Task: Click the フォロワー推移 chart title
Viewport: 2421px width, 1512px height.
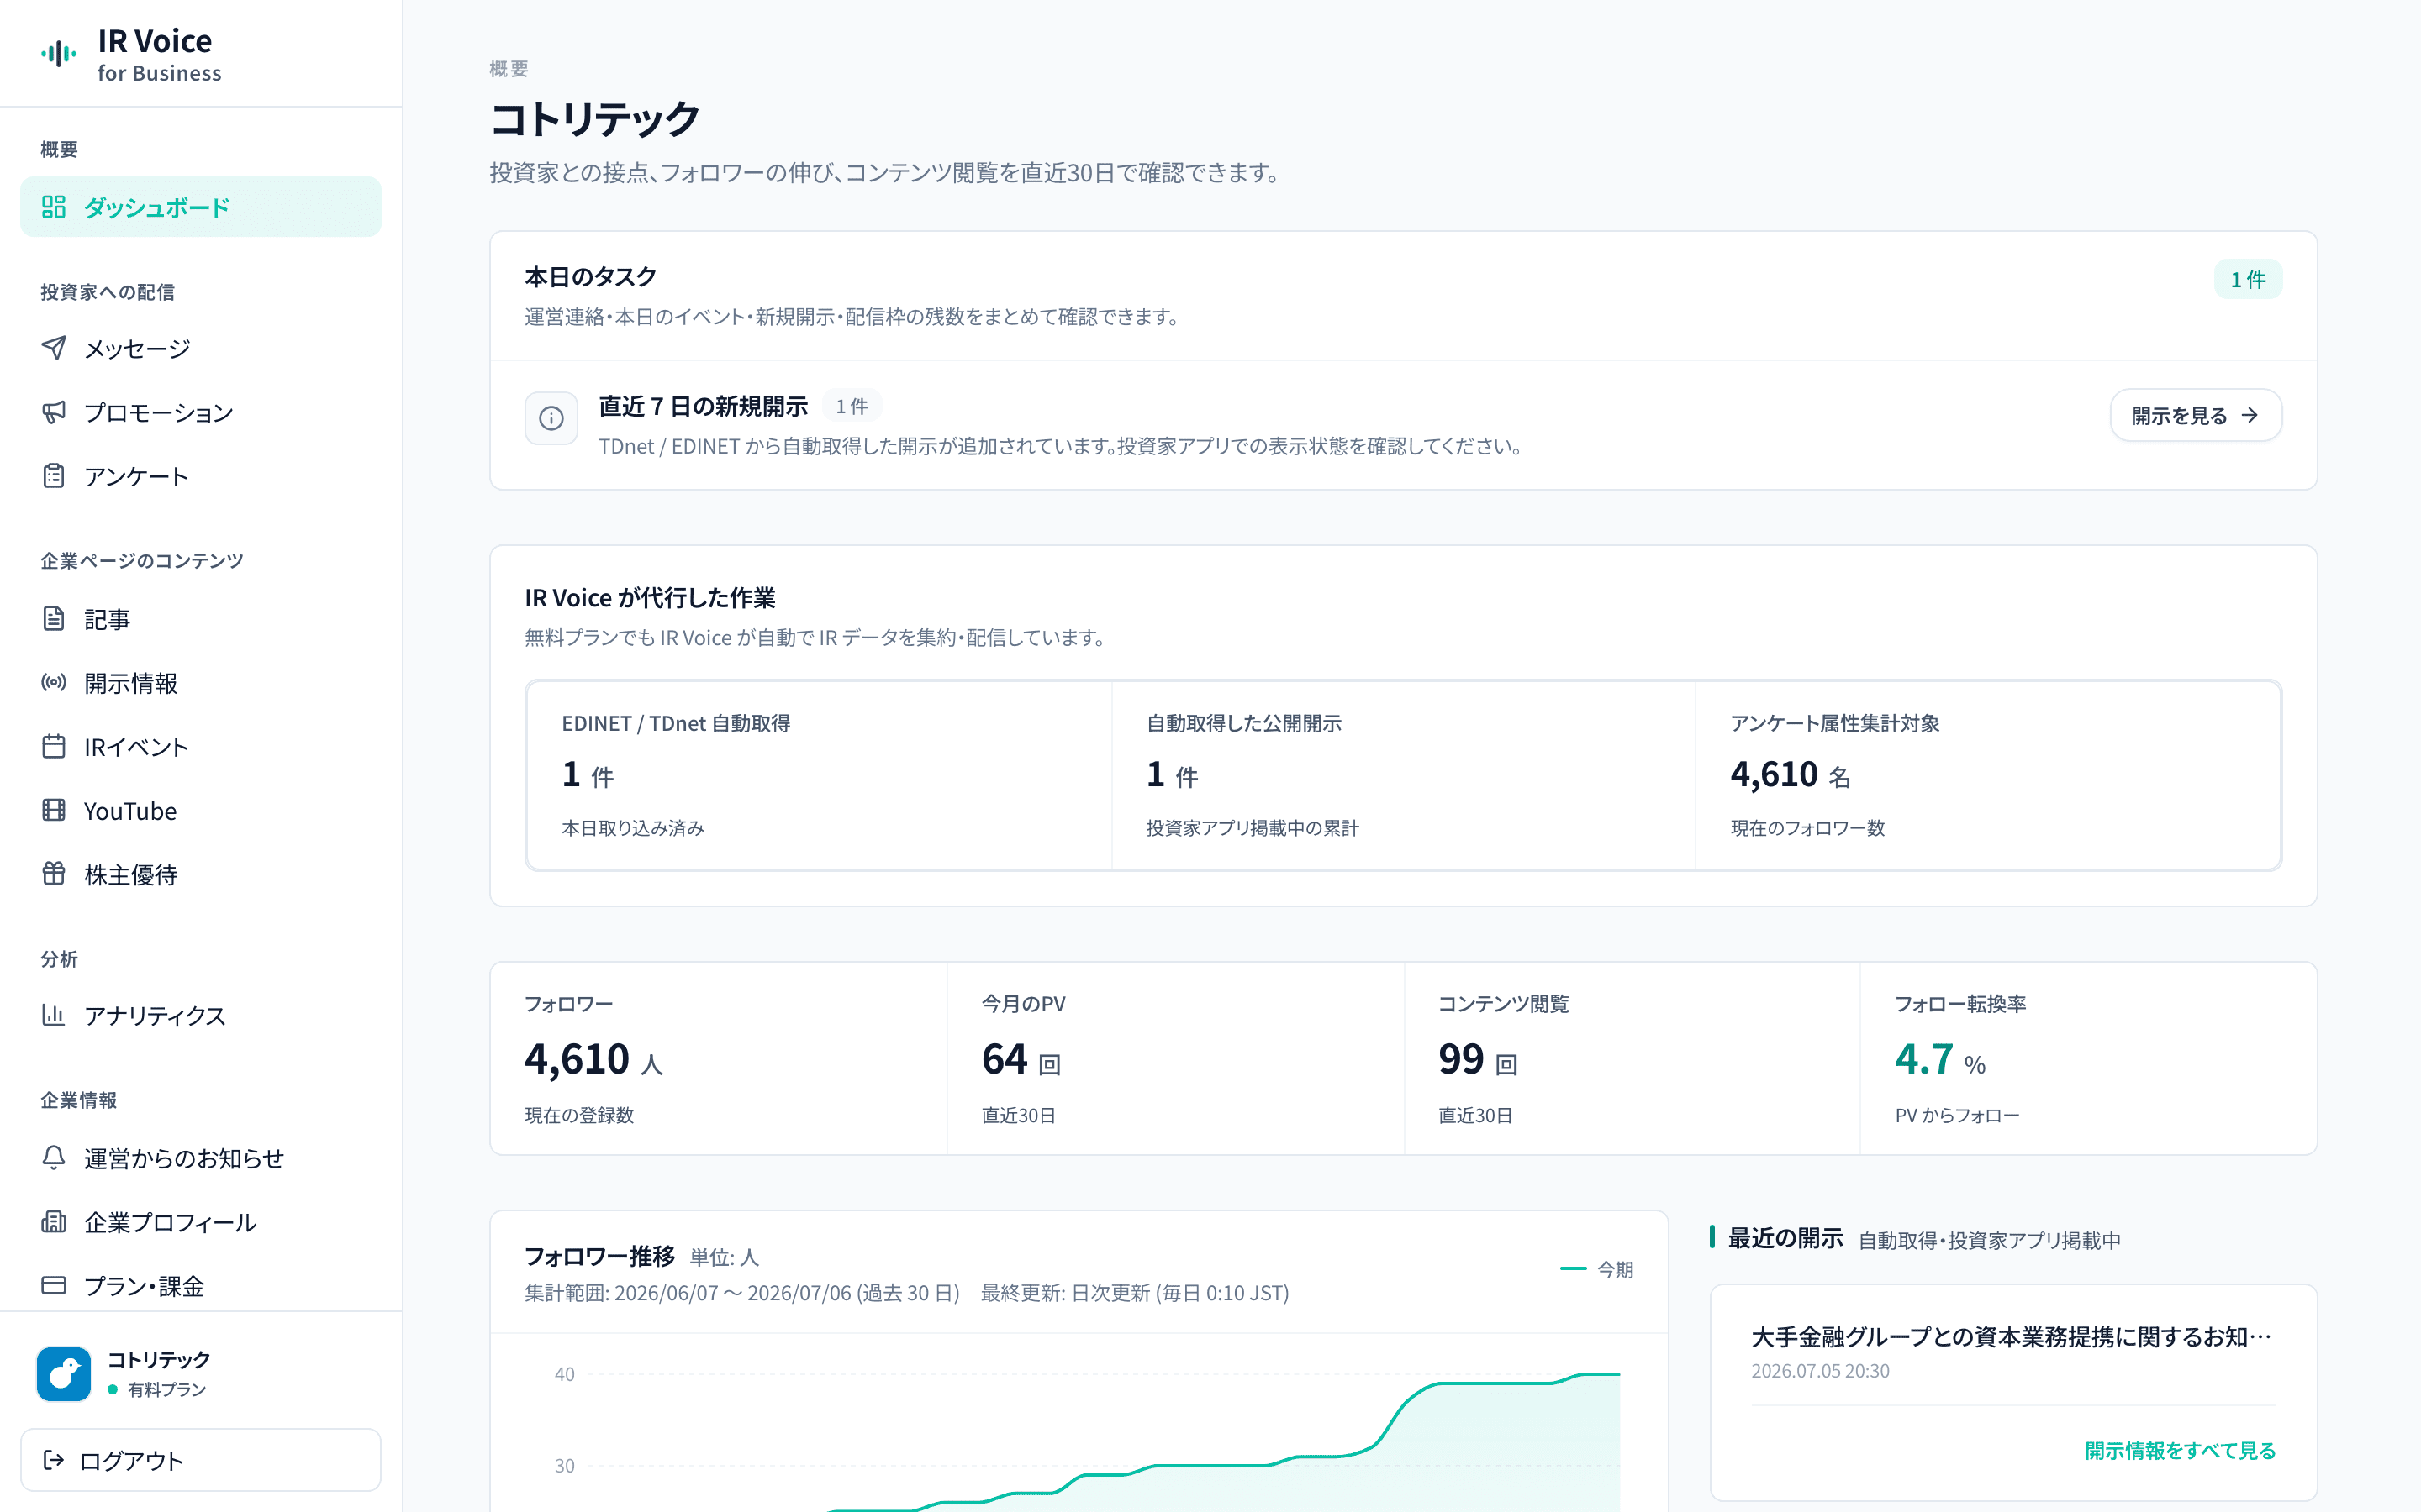Action: click(x=599, y=1256)
